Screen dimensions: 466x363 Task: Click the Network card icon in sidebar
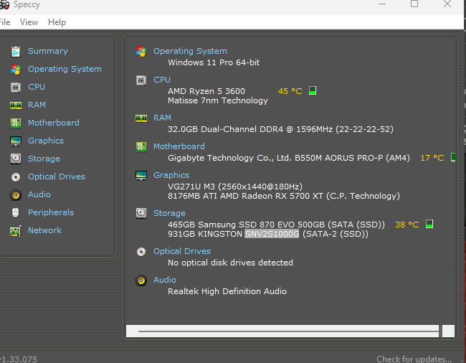tap(16, 231)
